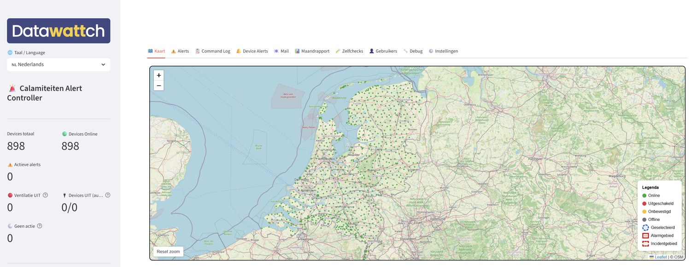Show help for Geen actie
Image resolution: width=691 pixels, height=267 pixels.
click(x=40, y=226)
